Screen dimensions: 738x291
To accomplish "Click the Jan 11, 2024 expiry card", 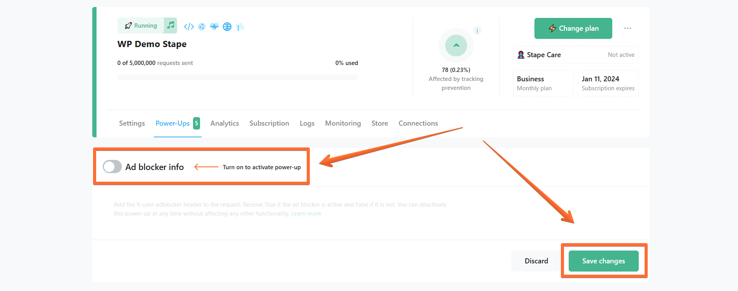I will pyautogui.click(x=608, y=83).
